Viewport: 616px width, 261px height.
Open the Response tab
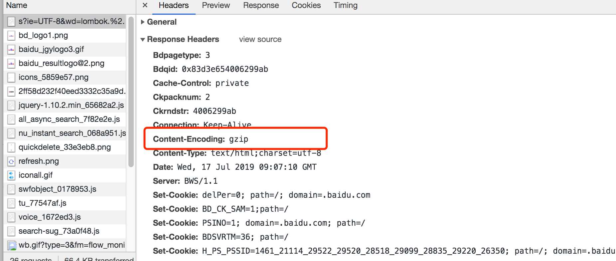pos(261,5)
